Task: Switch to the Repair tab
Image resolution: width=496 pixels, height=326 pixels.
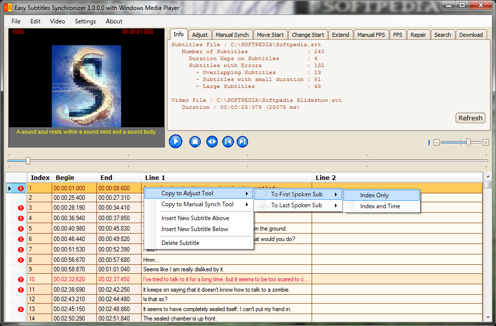Action: pos(418,35)
